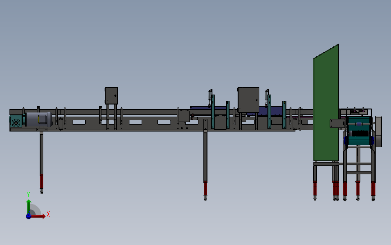Screen dimensions: 391x245
Task: Select the large gray control cabinet on conveyor
Action: point(248,100)
